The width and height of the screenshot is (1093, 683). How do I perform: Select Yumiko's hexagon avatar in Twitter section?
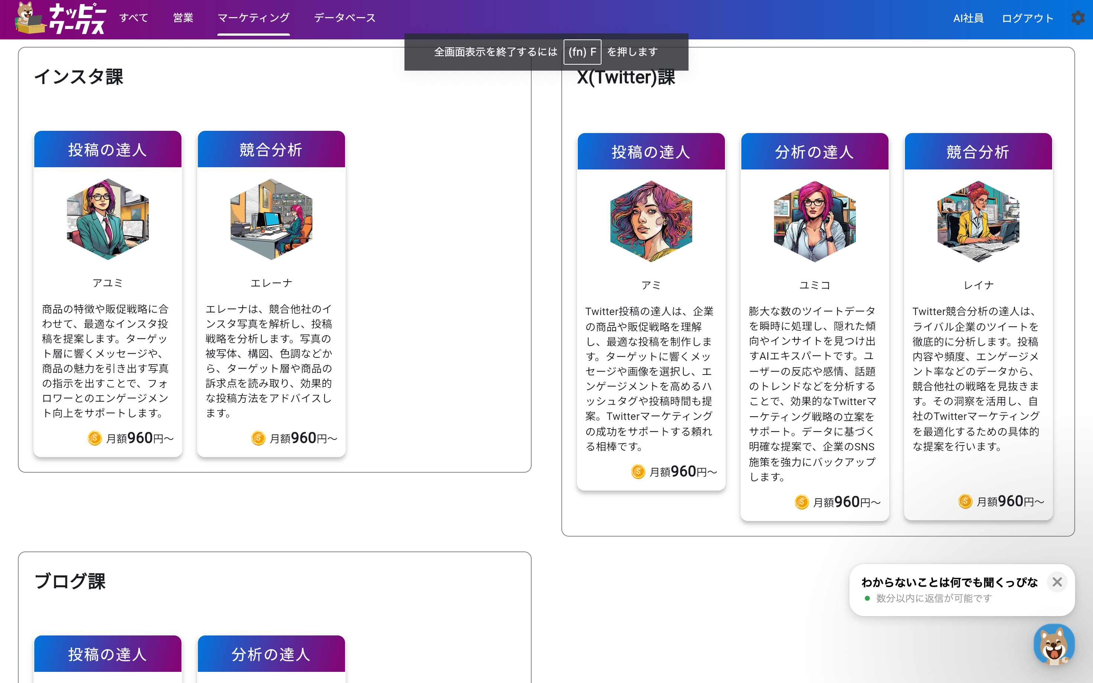pos(814,221)
